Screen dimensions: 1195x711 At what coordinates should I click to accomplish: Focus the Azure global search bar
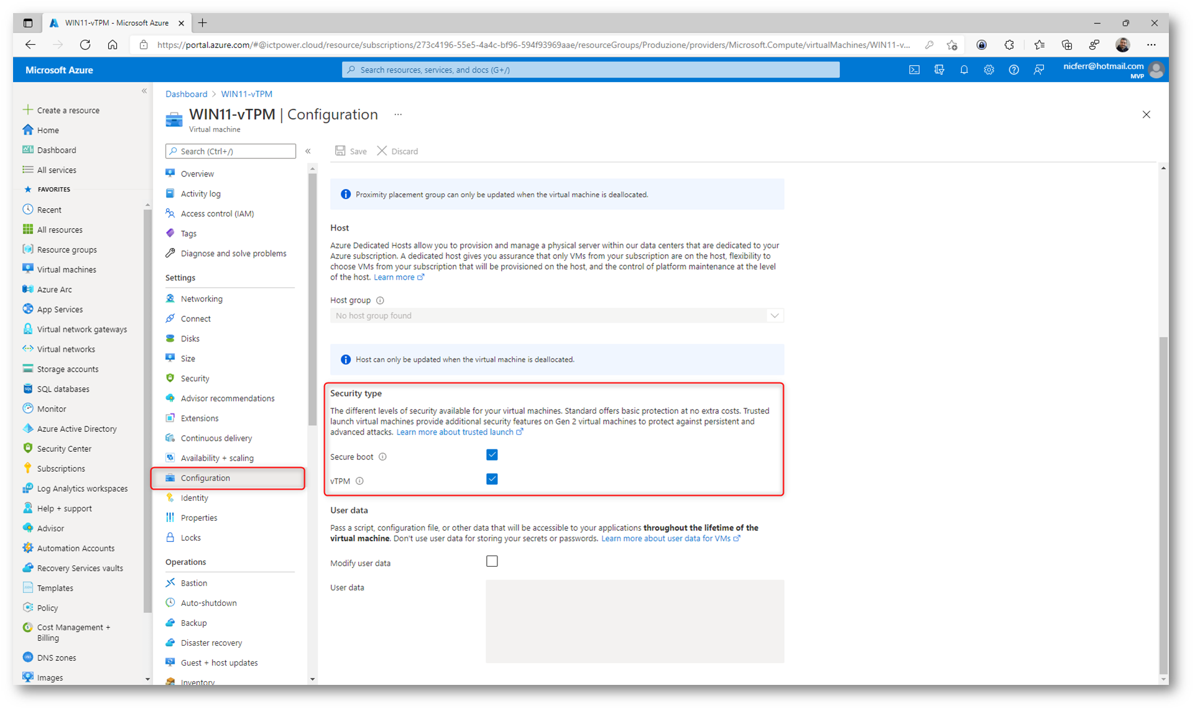(x=590, y=70)
